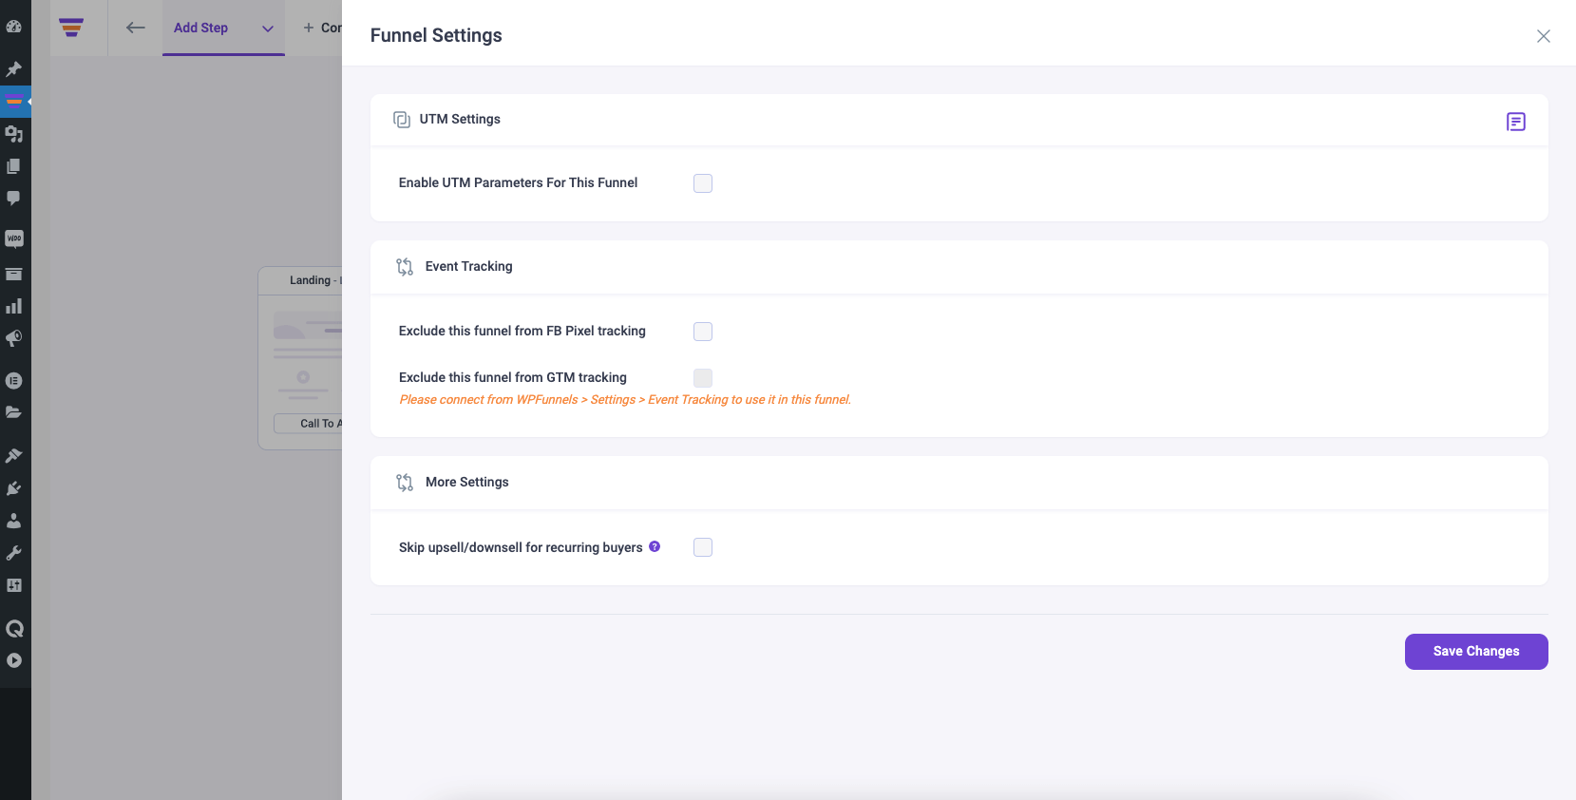Image resolution: width=1576 pixels, height=800 pixels.
Task: Go back using the left arrow icon
Action: pyautogui.click(x=136, y=28)
